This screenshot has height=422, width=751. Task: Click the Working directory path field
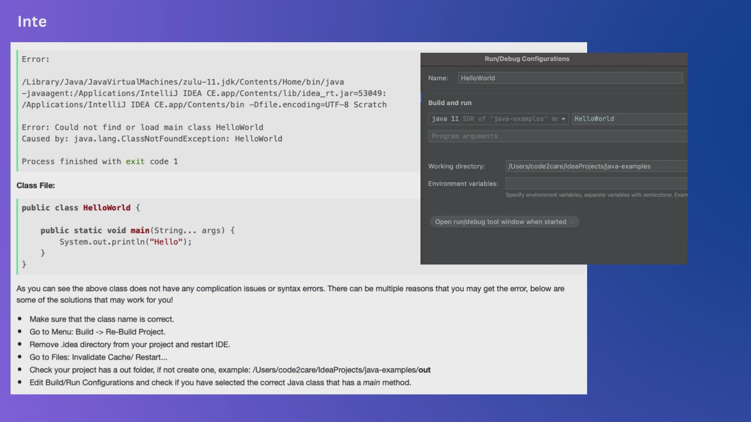click(595, 166)
